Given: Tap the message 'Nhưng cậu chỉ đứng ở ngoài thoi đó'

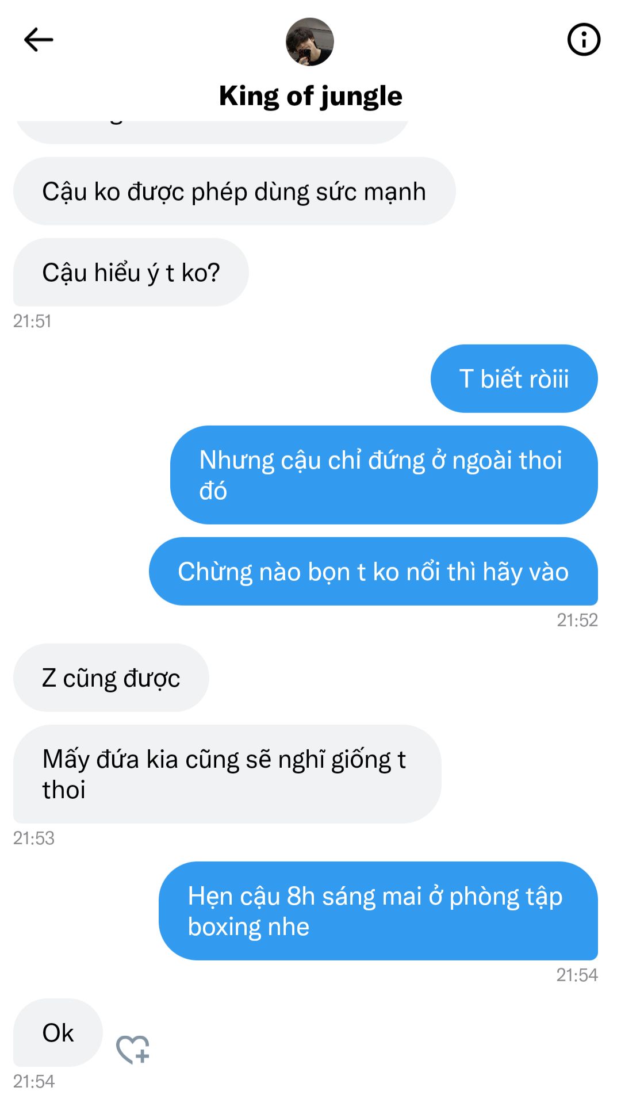Looking at the screenshot, I should pos(384,475).
